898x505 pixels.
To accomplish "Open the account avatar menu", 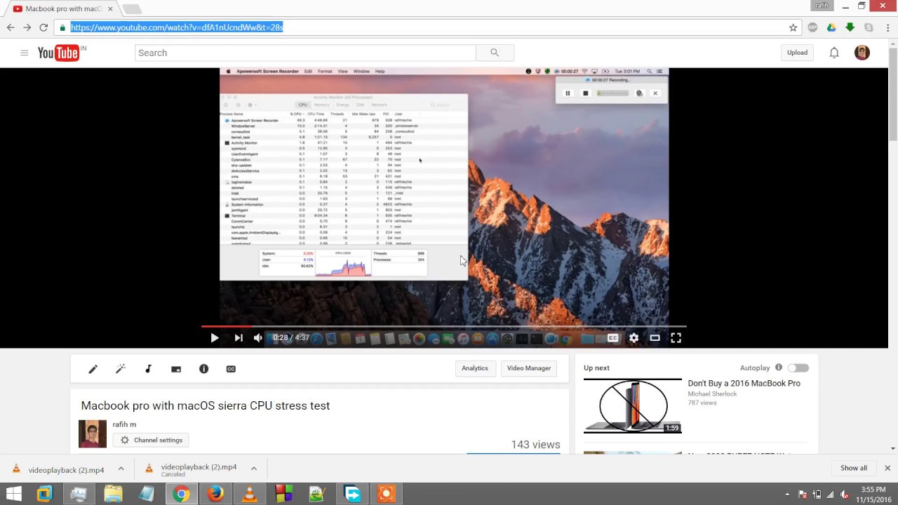I will (862, 53).
